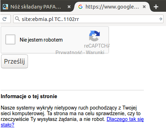The image size is (166, 133).
Task: Open the "Dlaczego tak się stało?" link
Action: [x=72, y=122]
